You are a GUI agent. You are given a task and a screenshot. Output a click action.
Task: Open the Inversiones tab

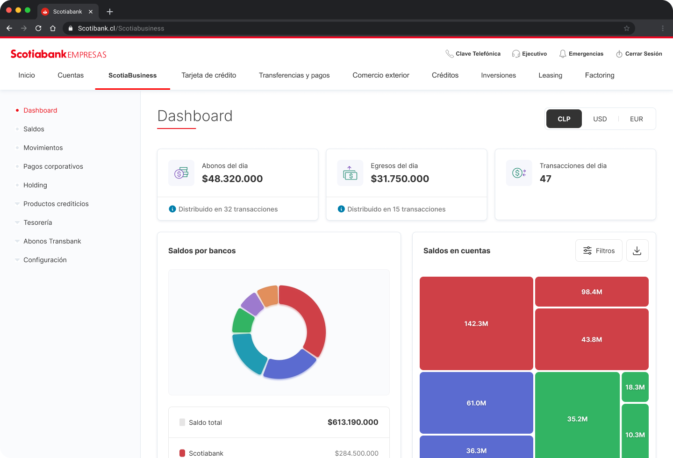(499, 75)
